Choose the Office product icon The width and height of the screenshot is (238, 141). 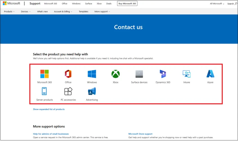click(68, 74)
